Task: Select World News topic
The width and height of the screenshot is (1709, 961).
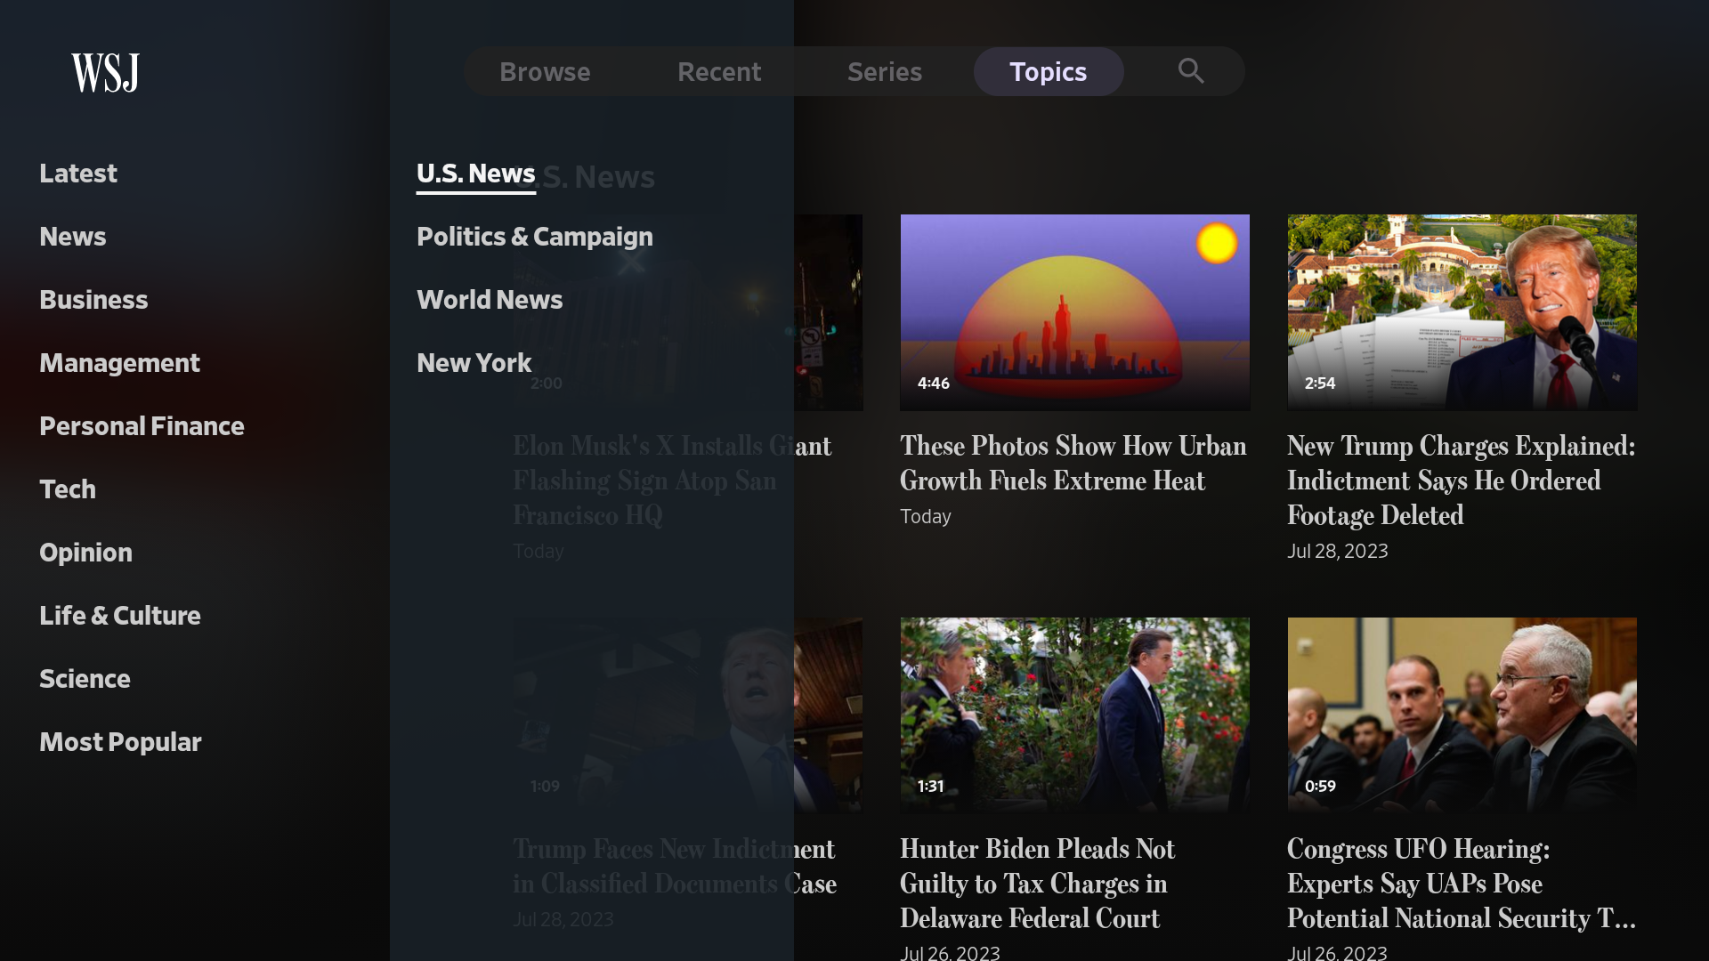Action: 490,300
